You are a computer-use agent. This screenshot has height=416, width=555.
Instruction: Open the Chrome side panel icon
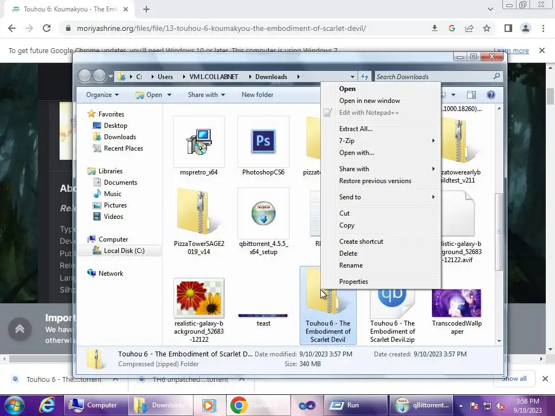pyautogui.click(x=508, y=28)
